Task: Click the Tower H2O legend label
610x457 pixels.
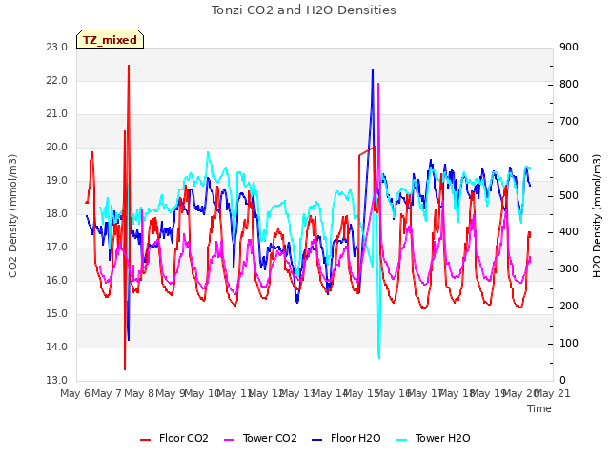Action: pos(442,438)
